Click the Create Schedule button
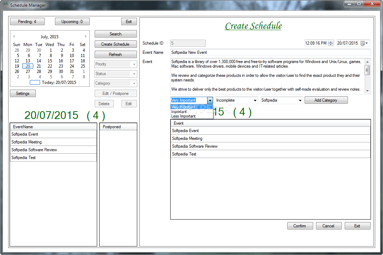Screen dimensions: 383x255 pyautogui.click(x=116, y=44)
